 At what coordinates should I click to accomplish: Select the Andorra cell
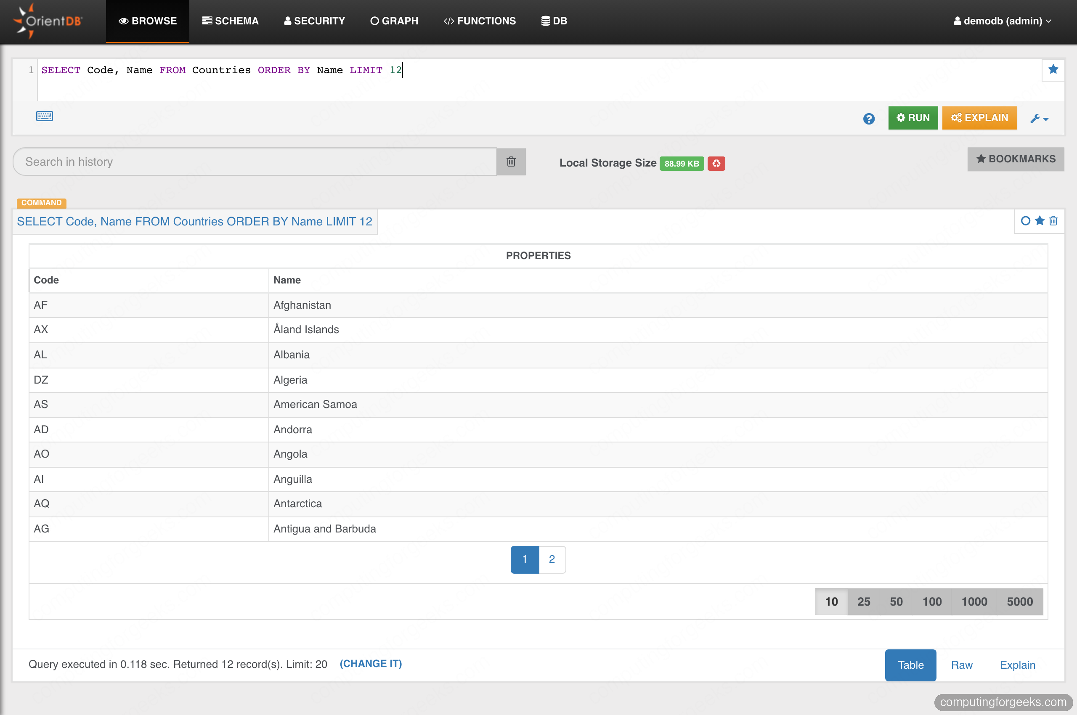click(x=658, y=429)
